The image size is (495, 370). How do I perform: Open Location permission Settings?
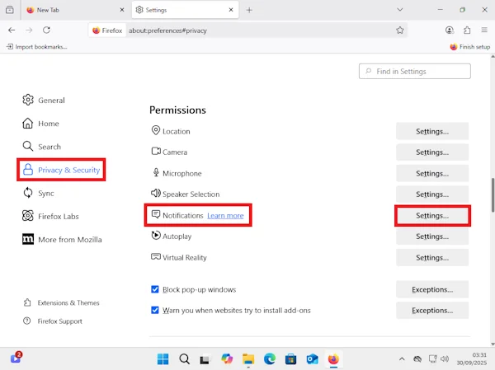(432, 131)
